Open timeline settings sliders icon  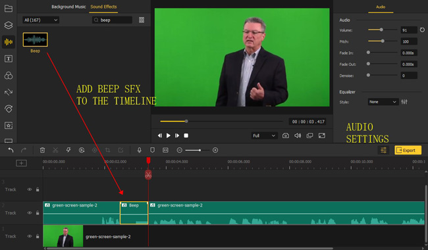(383, 150)
